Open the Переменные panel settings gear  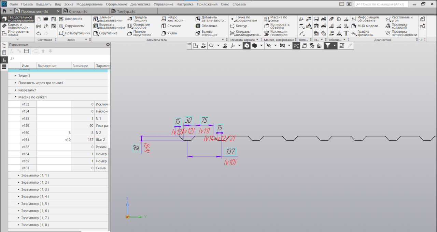click(x=108, y=45)
